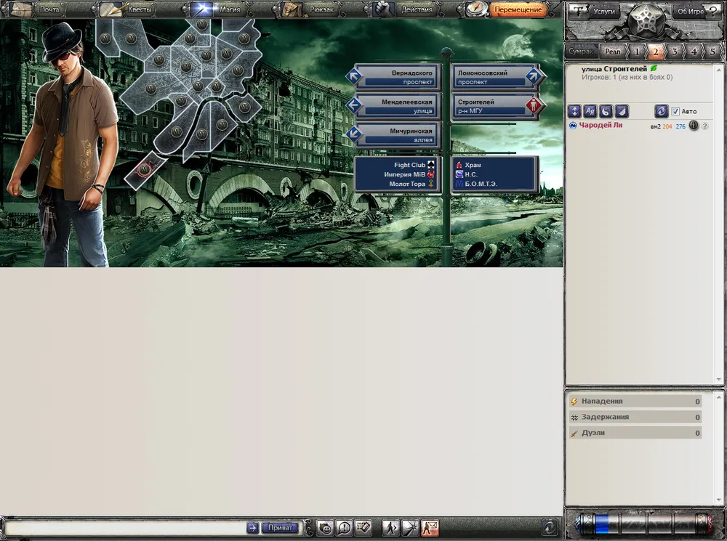
Task: Click the red person icon on Строителей
Action: pyautogui.click(x=534, y=105)
